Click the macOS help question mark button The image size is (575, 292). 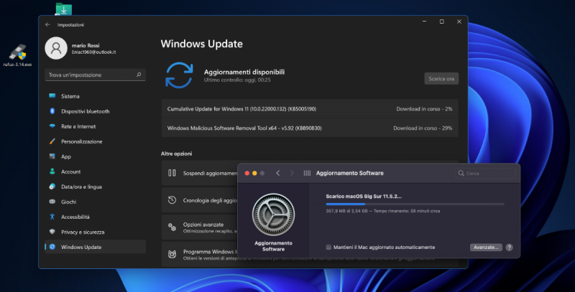click(509, 247)
